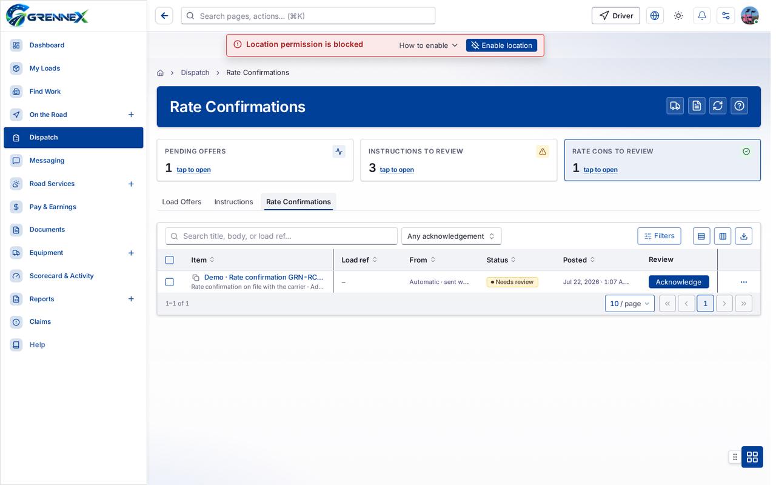Click the truck icon in Rate Confirmations header
This screenshot has height=485, width=776.
coord(675,105)
